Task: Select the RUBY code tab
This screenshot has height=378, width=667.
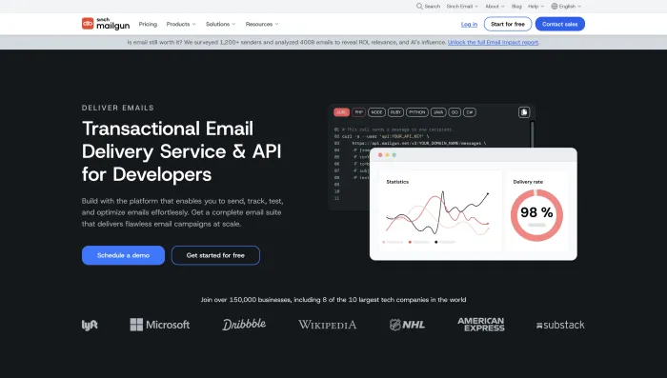Action: (x=396, y=112)
